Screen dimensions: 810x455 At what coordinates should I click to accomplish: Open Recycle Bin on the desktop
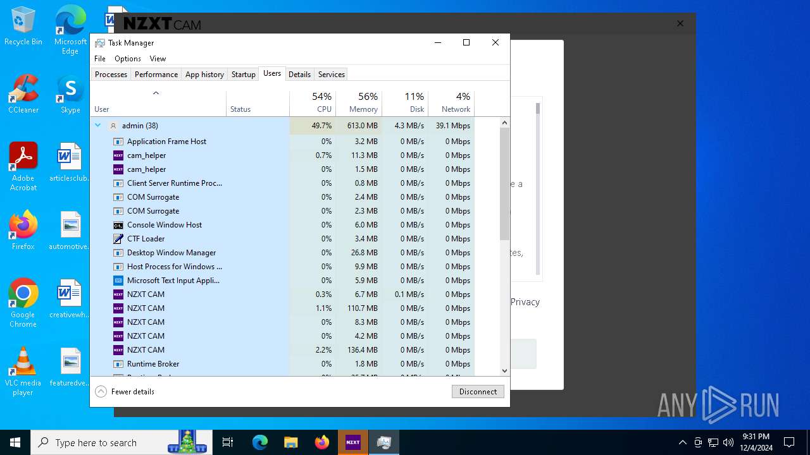(x=23, y=27)
